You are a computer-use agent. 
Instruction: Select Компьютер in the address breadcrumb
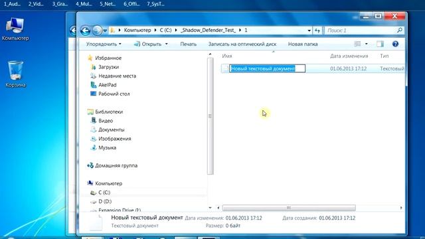click(137, 31)
